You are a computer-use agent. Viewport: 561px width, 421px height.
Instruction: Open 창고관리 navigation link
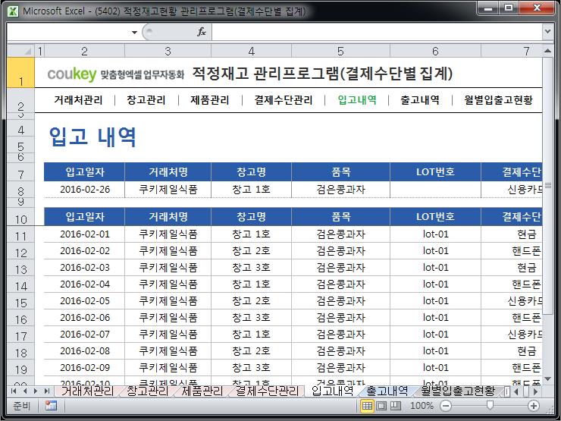[x=146, y=100]
